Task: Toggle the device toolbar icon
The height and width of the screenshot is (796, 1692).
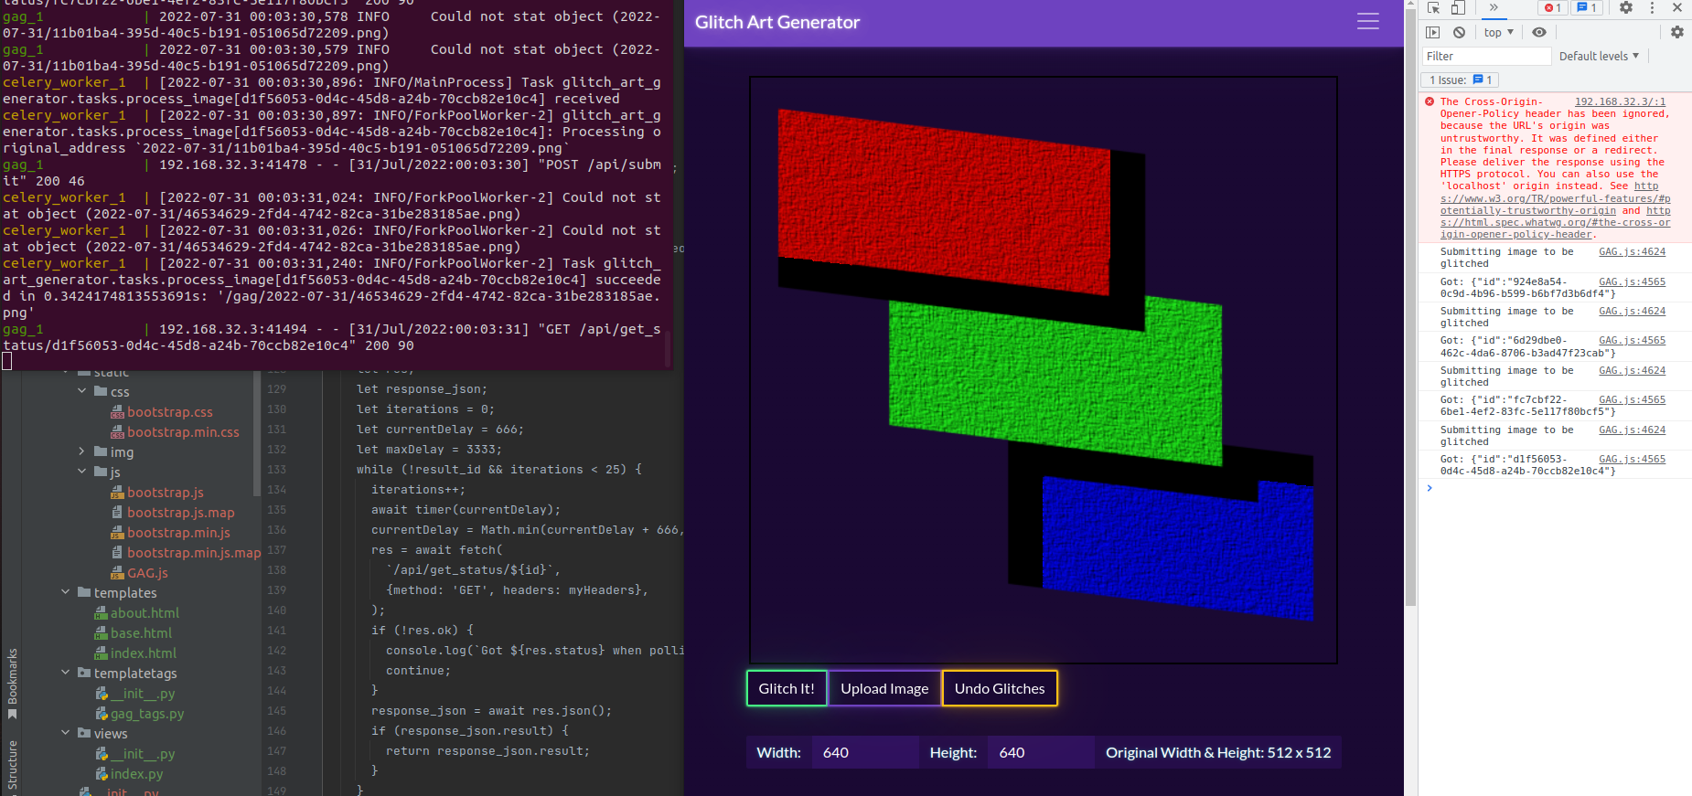Action: [x=1458, y=8]
